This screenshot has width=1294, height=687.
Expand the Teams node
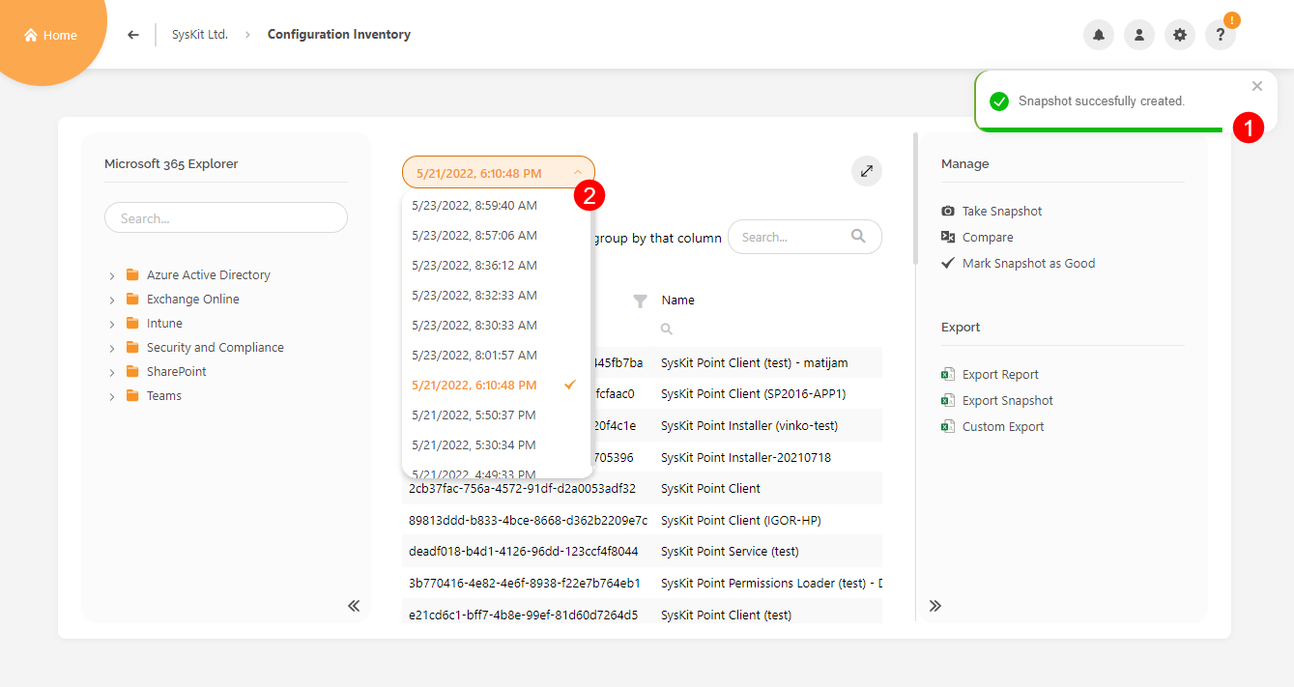click(x=112, y=396)
